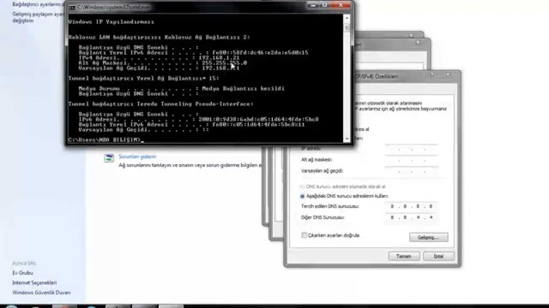Click 'Windows IP Yapılandırması' heading in cmd

point(111,22)
